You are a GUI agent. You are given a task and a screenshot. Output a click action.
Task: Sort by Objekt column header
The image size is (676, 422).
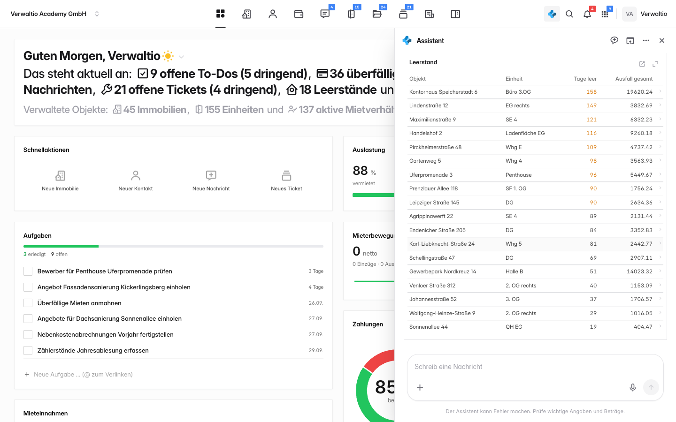(x=417, y=79)
